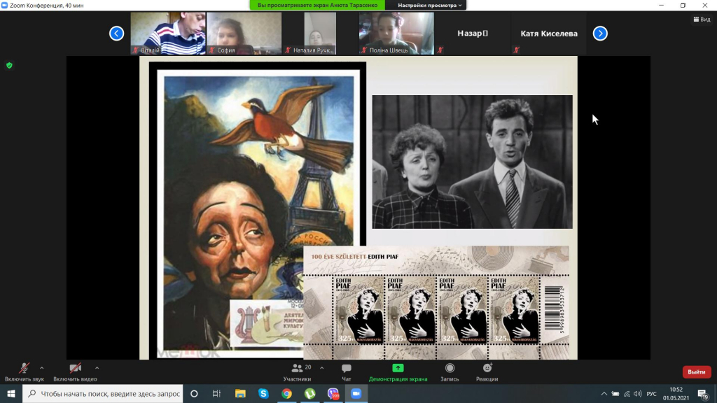Screen dimensions: 717x403
Task: Switch input language РУС
Action: tap(652, 394)
